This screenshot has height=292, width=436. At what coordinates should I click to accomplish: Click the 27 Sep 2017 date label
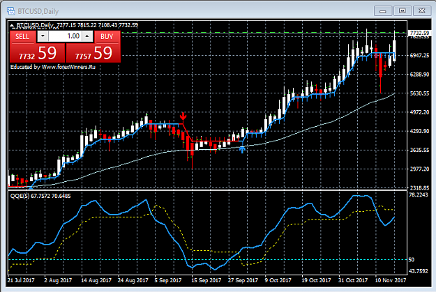[x=243, y=280]
